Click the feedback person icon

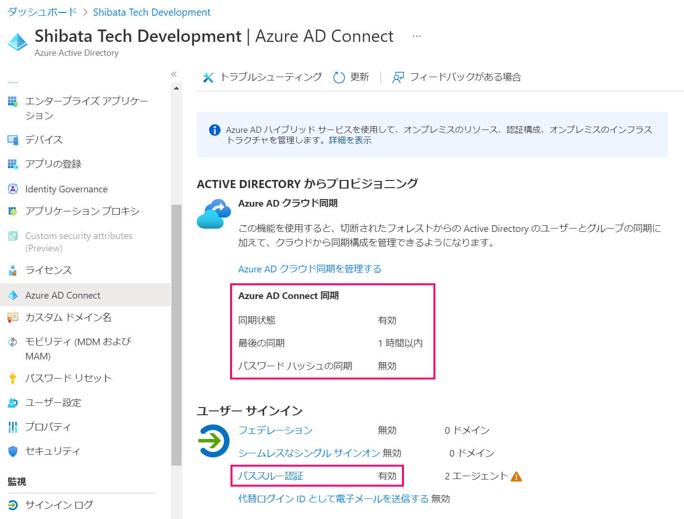coord(398,77)
